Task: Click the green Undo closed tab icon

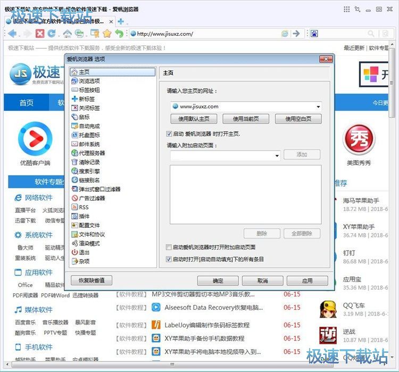Action: pyautogui.click(x=119, y=34)
